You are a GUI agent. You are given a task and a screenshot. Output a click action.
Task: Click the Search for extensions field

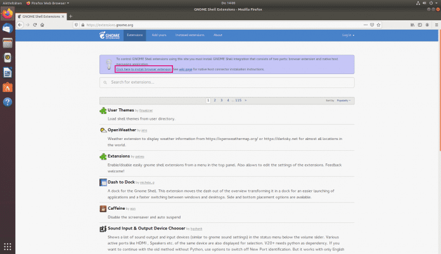pyautogui.click(x=227, y=83)
